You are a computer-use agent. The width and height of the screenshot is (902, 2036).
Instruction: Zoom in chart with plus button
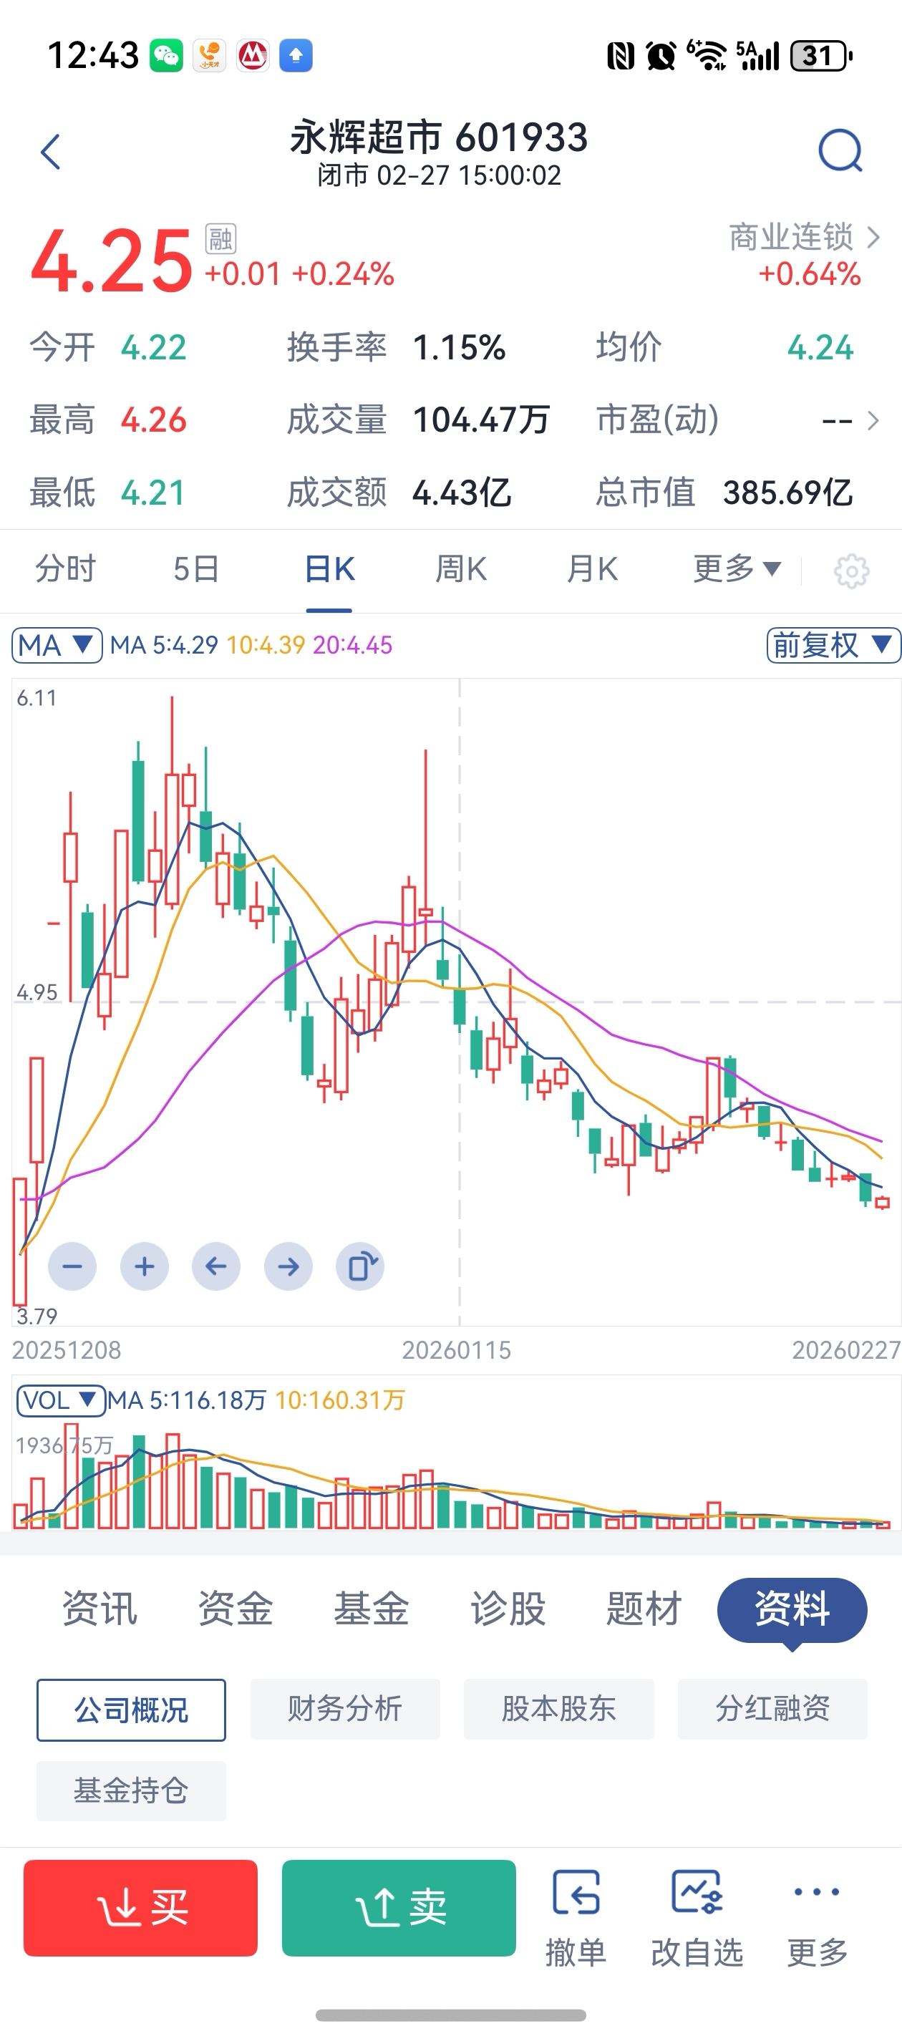pyautogui.click(x=144, y=1267)
